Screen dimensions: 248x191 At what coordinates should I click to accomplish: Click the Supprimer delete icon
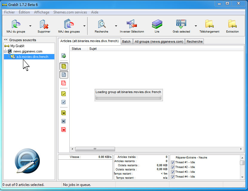[x=44, y=24]
